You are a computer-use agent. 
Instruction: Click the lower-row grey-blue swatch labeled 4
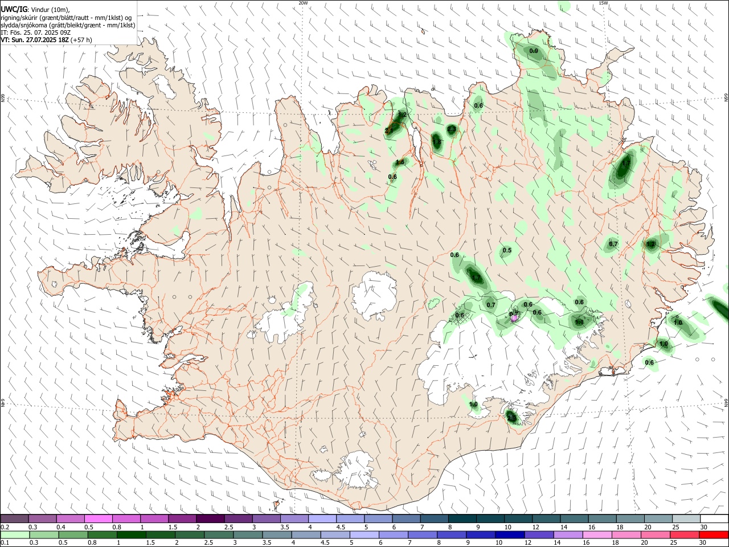click(x=306, y=535)
